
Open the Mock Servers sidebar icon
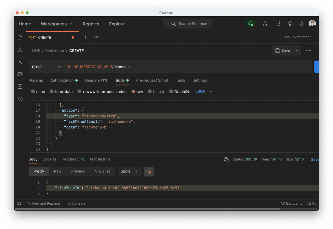pos(20,74)
